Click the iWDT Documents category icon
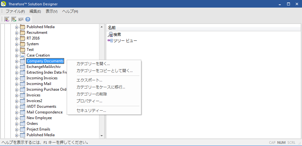302x146 pixels. 23,106
